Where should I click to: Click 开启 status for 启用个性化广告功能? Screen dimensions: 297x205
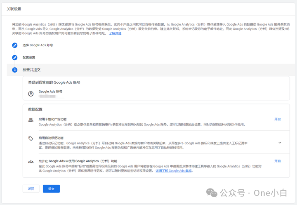point(278,119)
